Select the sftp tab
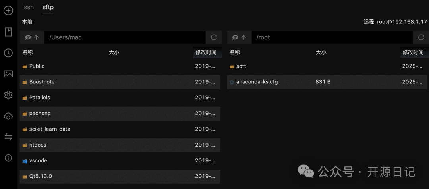This screenshot has width=429, height=189. click(48, 7)
